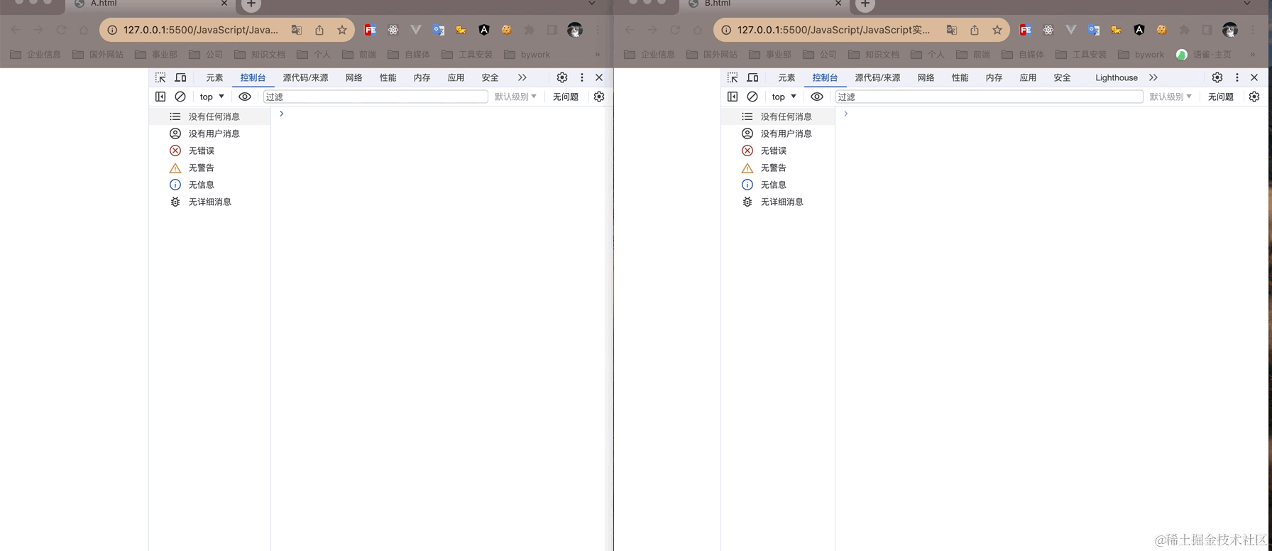This screenshot has width=1272, height=551.
Task: Open DevTools settings gear in A.html window
Action: tap(562, 77)
